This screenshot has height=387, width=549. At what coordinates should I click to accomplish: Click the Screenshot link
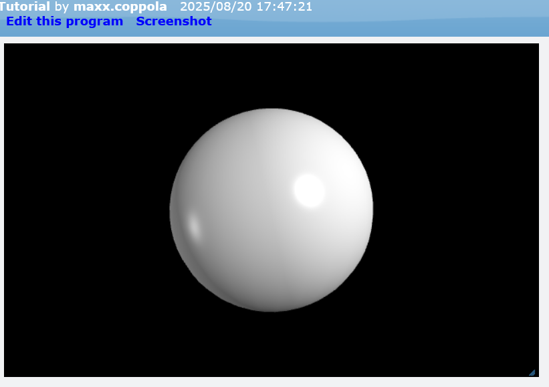click(174, 21)
